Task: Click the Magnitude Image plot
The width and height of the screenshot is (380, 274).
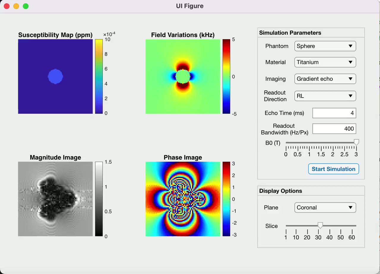Action: point(56,199)
